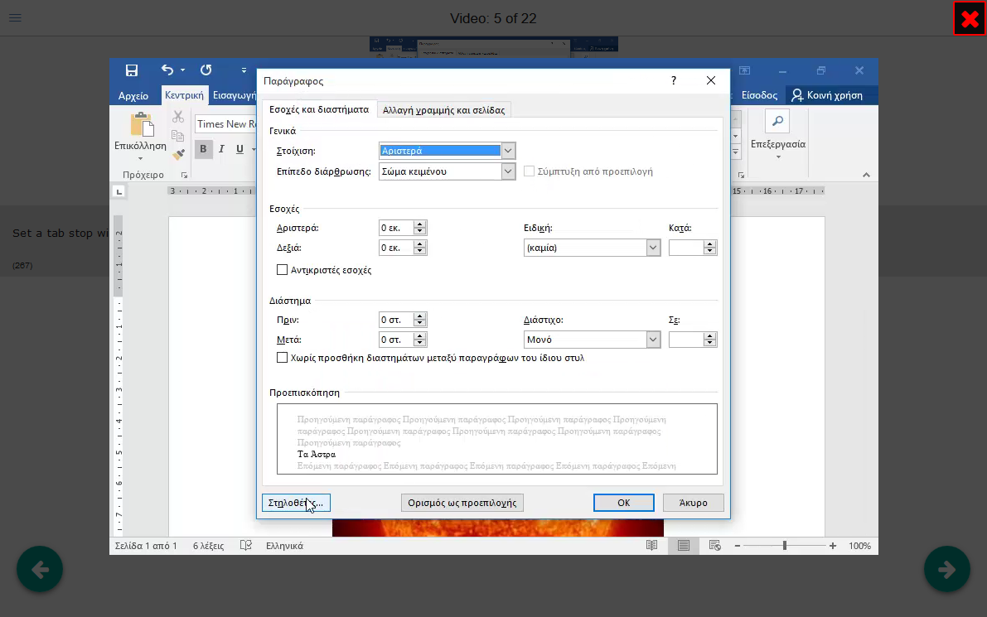987x617 pixels.
Task: Open the Στοίχιση alignment dropdown
Action: [x=508, y=151]
